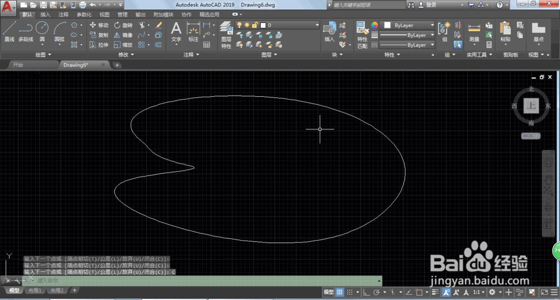Toggle snap mode dots in status bar
The image size is (560, 300).
pos(350,292)
